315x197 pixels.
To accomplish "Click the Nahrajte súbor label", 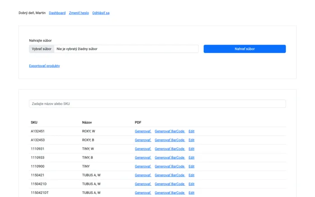I will pos(40,40).
